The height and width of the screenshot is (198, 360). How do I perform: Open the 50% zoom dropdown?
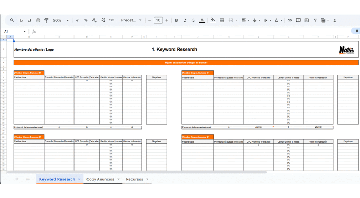pyautogui.click(x=61, y=20)
